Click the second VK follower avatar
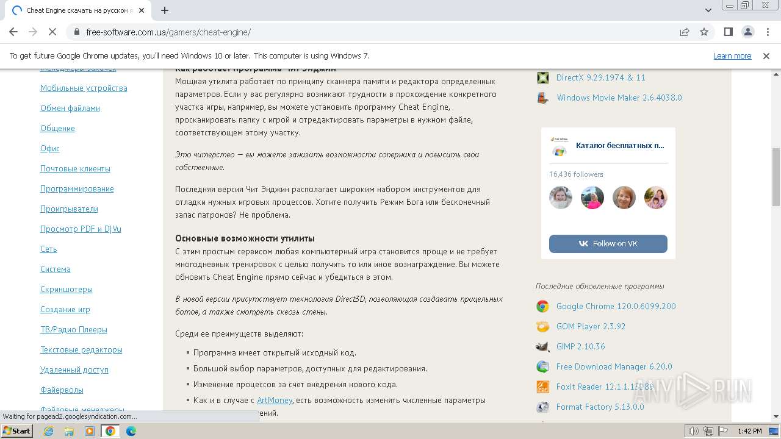The width and height of the screenshot is (781, 439). pos(592,198)
